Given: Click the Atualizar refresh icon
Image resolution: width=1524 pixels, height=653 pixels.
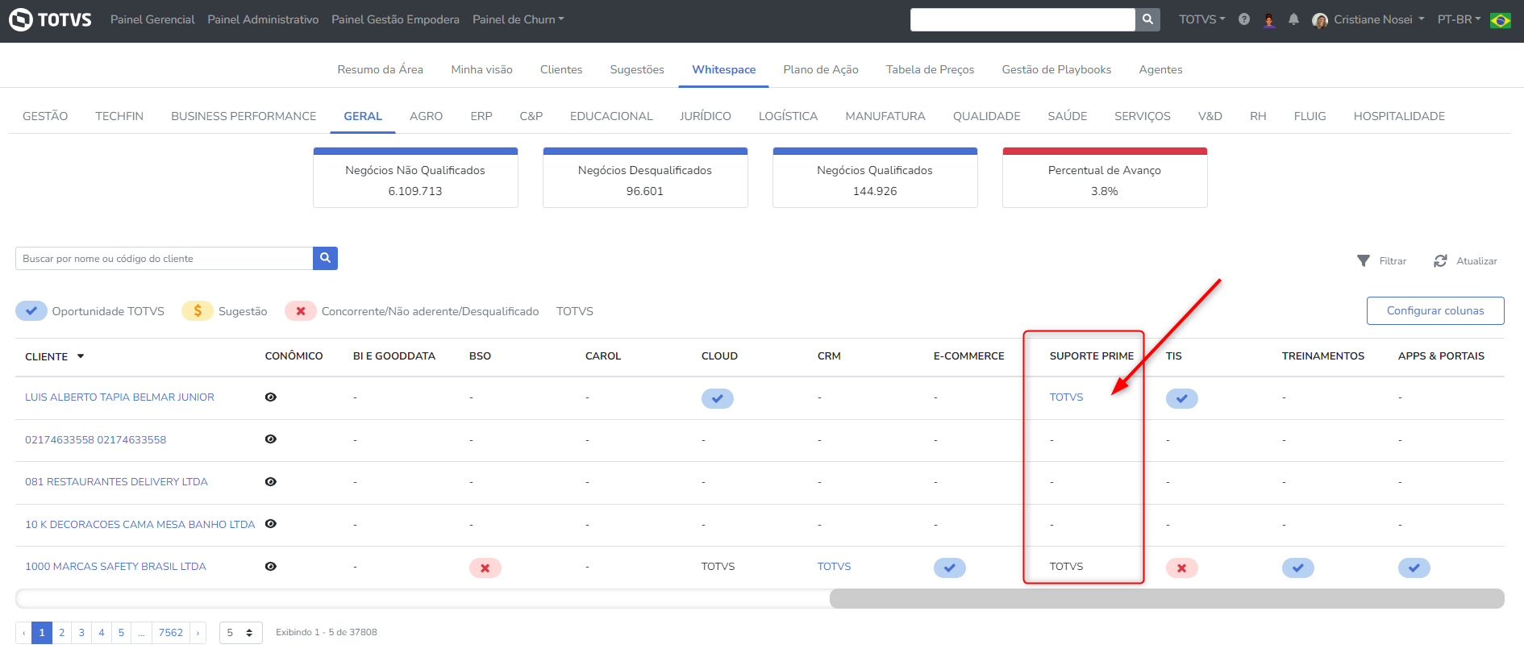Looking at the screenshot, I should point(1440,260).
